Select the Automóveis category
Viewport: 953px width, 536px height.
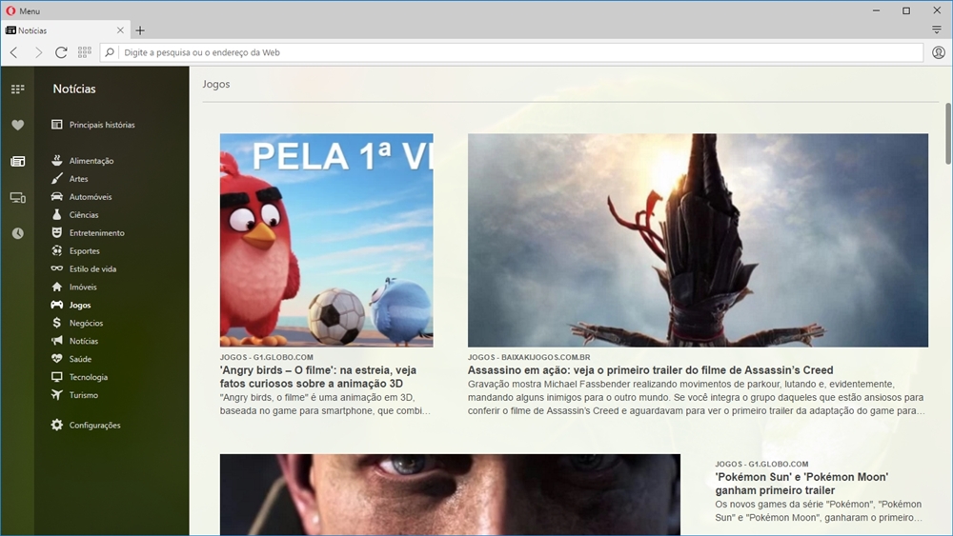81,197
